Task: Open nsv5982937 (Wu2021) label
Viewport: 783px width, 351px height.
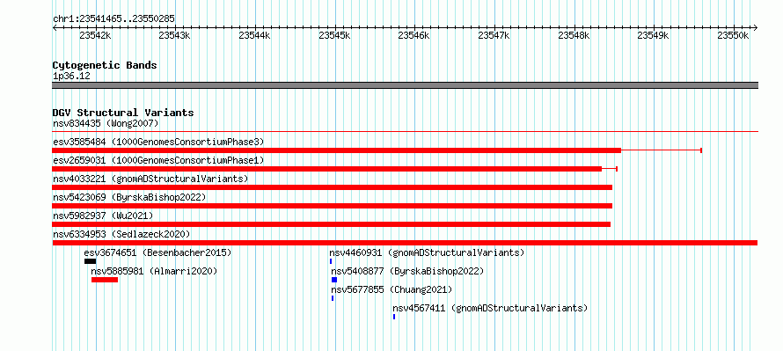Action: click(103, 216)
